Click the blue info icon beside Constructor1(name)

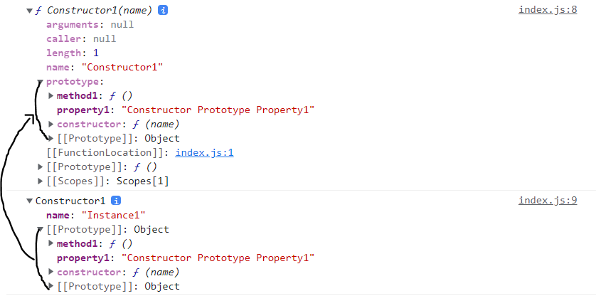(163, 10)
